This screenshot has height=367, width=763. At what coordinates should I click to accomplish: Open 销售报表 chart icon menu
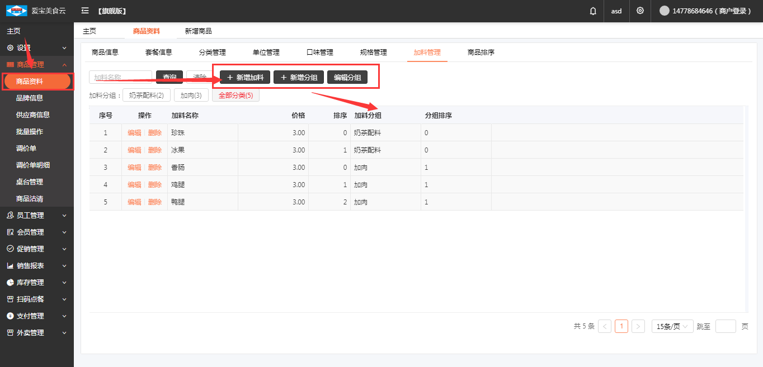click(10, 266)
